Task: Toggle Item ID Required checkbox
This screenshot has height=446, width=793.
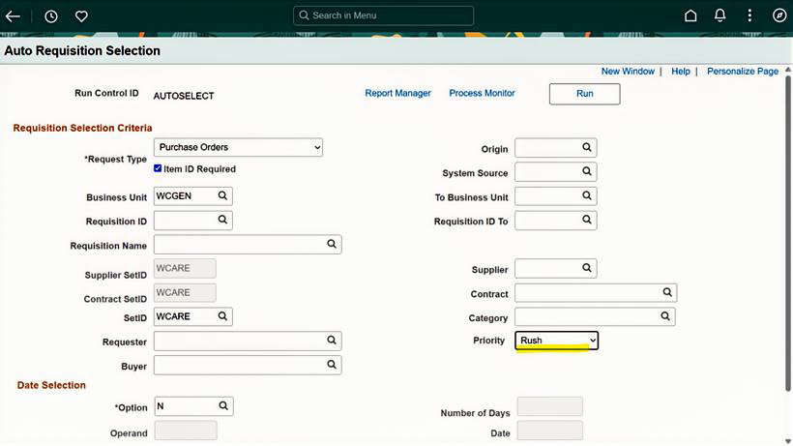Action: point(158,168)
